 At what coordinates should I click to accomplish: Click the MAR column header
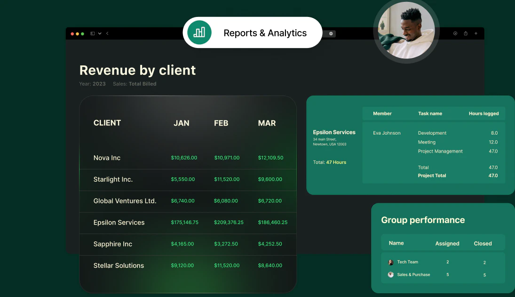[267, 123]
